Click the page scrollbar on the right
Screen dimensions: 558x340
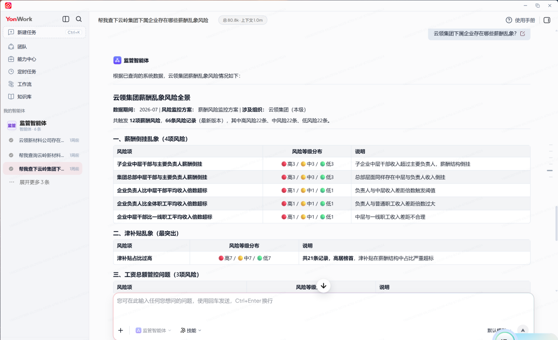[556, 223]
